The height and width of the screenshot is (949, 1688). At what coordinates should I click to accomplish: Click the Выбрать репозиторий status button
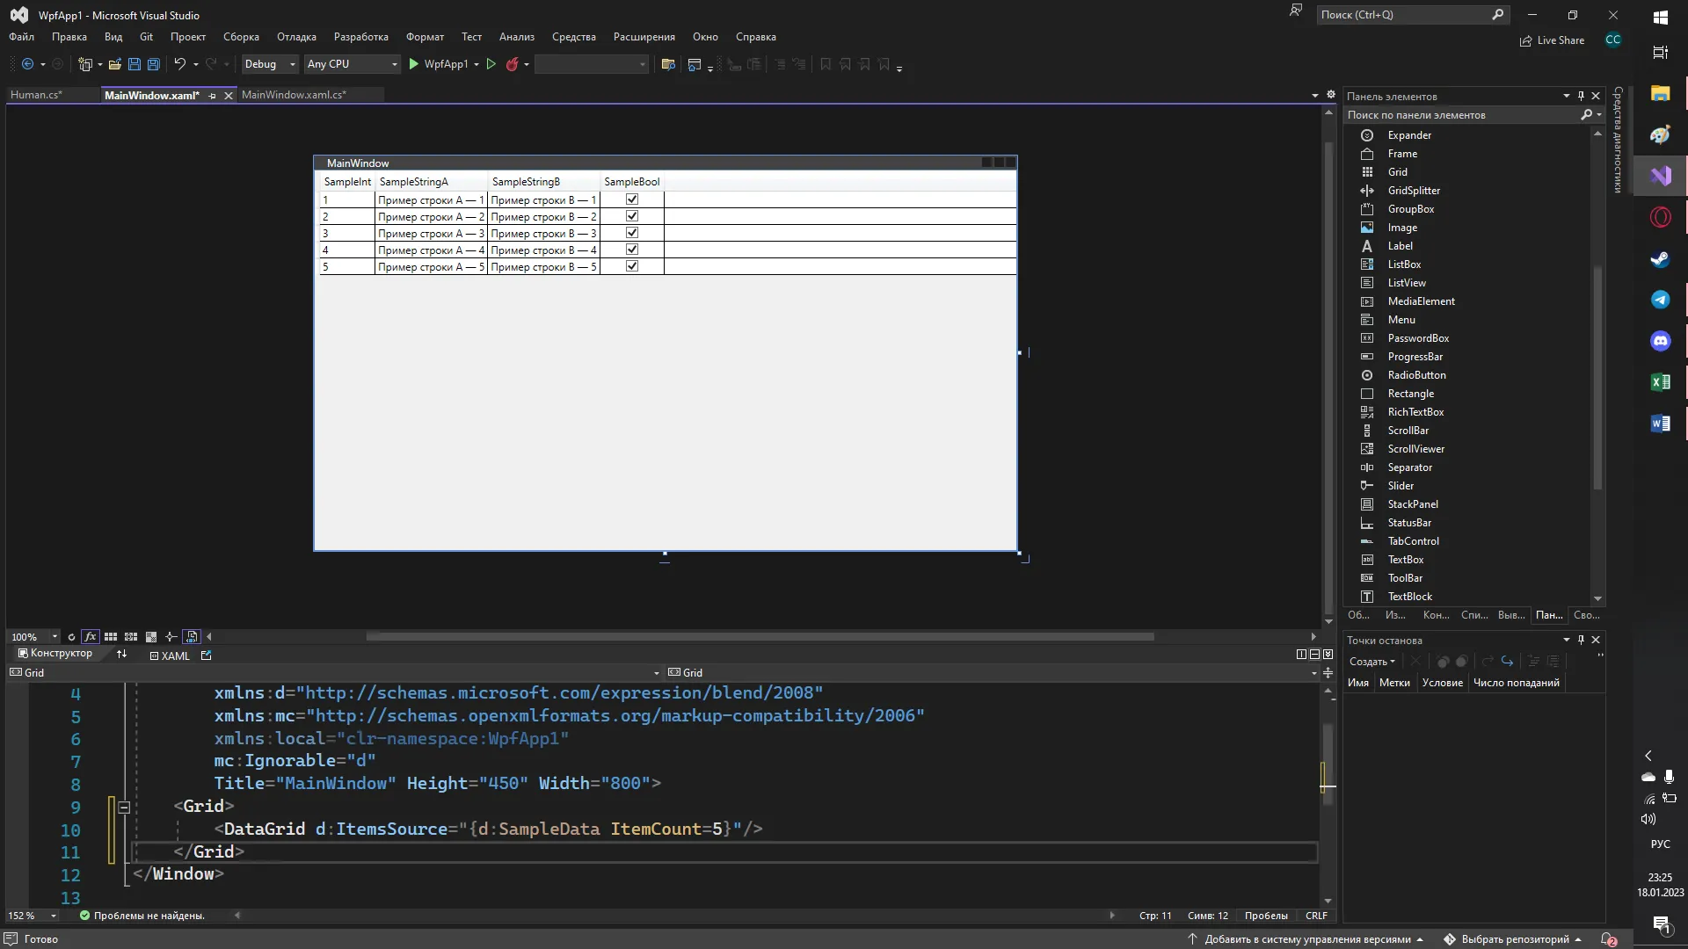click(x=1512, y=939)
